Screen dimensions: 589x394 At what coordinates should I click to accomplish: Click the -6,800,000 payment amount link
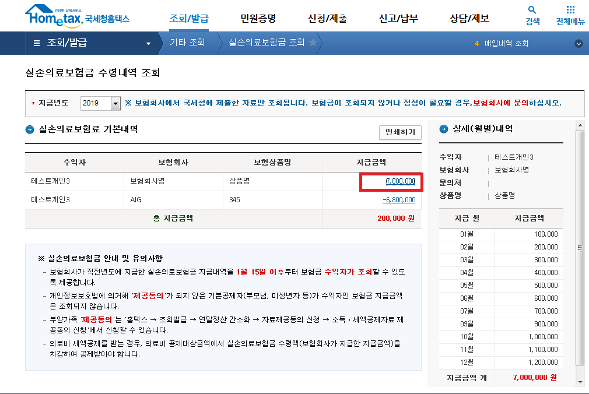point(399,200)
